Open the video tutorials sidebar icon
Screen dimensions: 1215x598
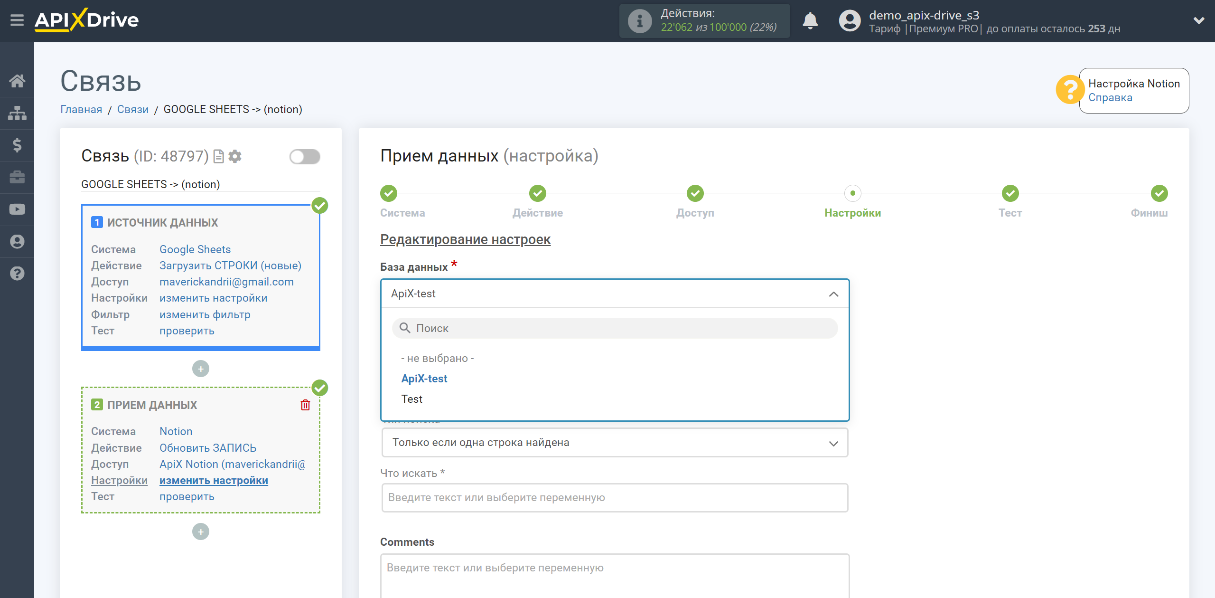click(17, 209)
